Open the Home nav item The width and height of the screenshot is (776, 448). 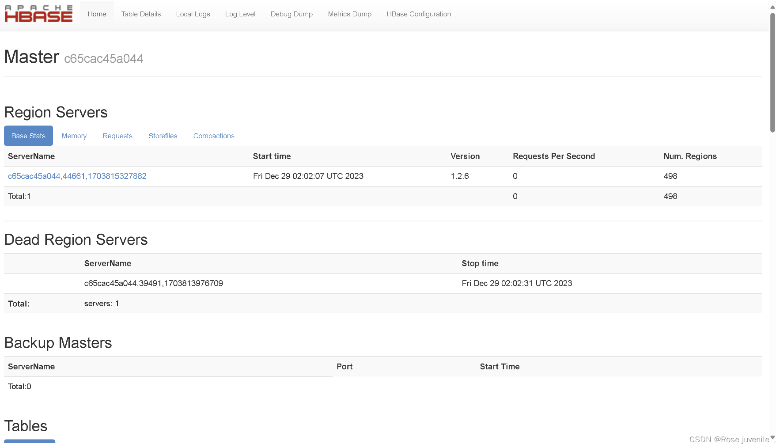[x=97, y=14]
